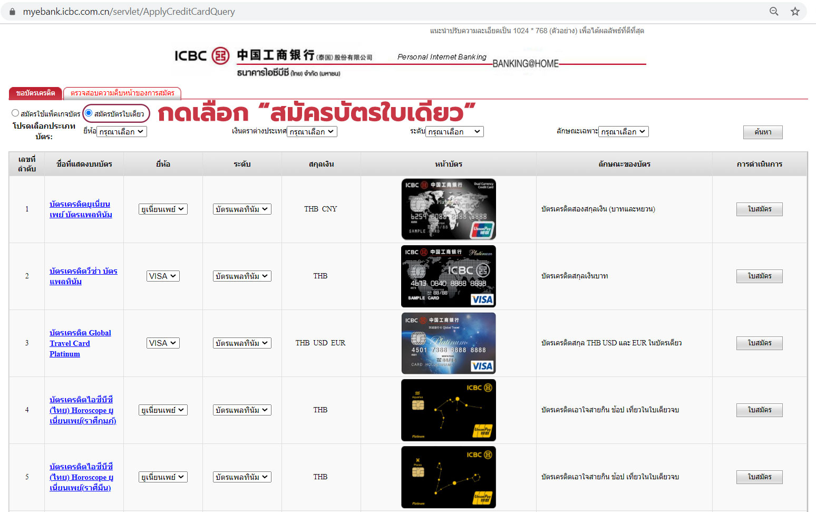Switch to the ขอบัตรเครดิต tab
816x512 pixels.
tap(35, 93)
